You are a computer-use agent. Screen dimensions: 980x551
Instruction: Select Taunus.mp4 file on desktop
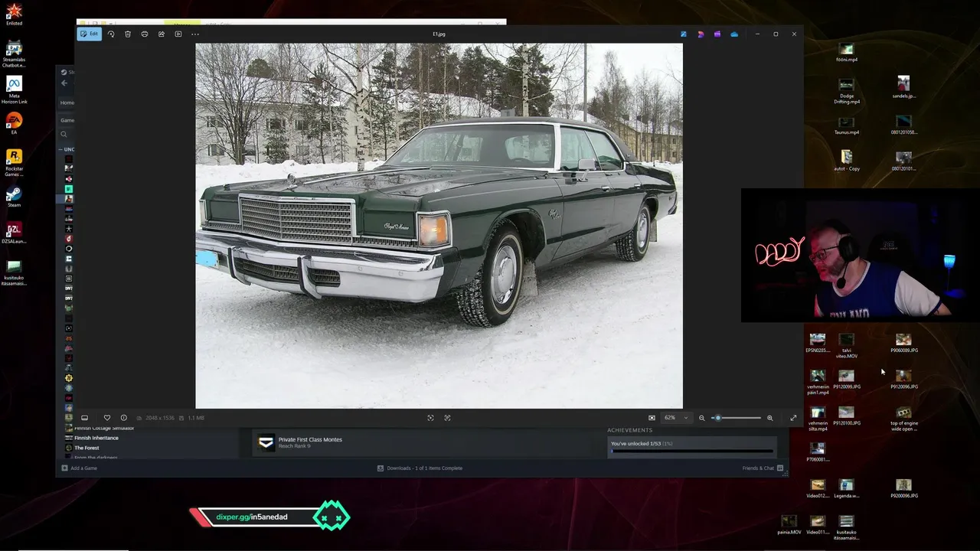[x=846, y=126]
